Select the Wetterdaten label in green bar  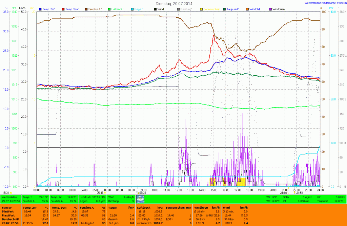(9, 197)
